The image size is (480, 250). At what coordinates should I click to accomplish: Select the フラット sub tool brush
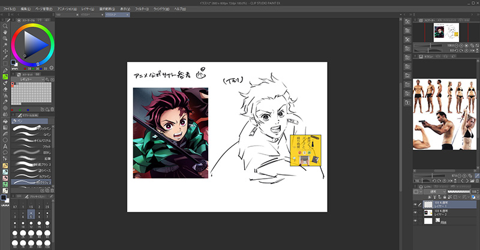point(32,146)
